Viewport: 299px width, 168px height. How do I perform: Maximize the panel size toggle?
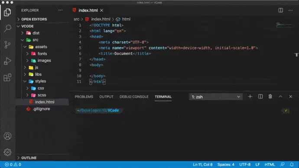pyautogui.click(x=280, y=97)
